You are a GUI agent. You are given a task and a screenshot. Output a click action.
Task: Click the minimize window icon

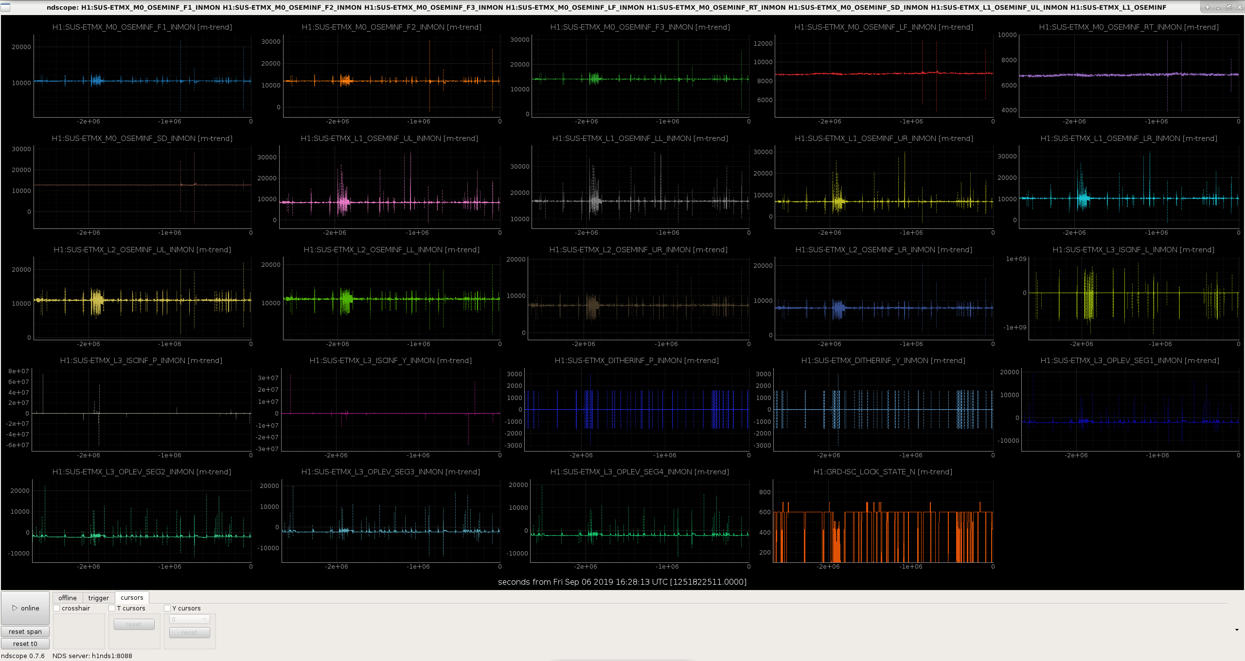1218,7
